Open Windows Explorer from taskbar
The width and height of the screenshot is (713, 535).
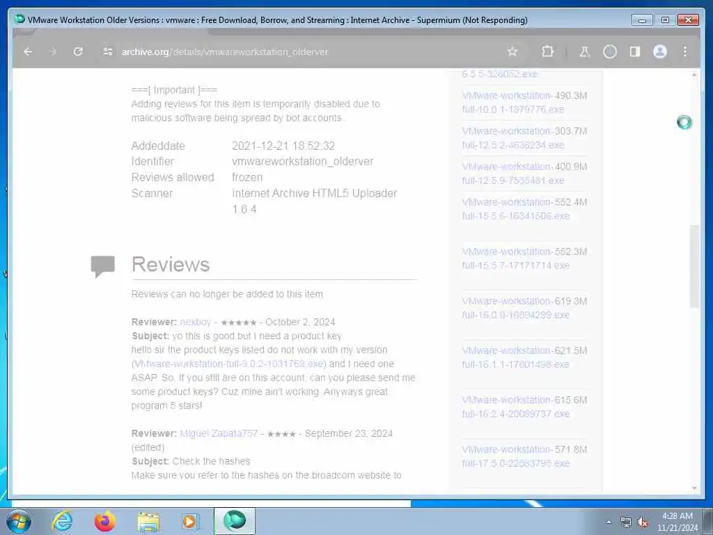click(148, 522)
